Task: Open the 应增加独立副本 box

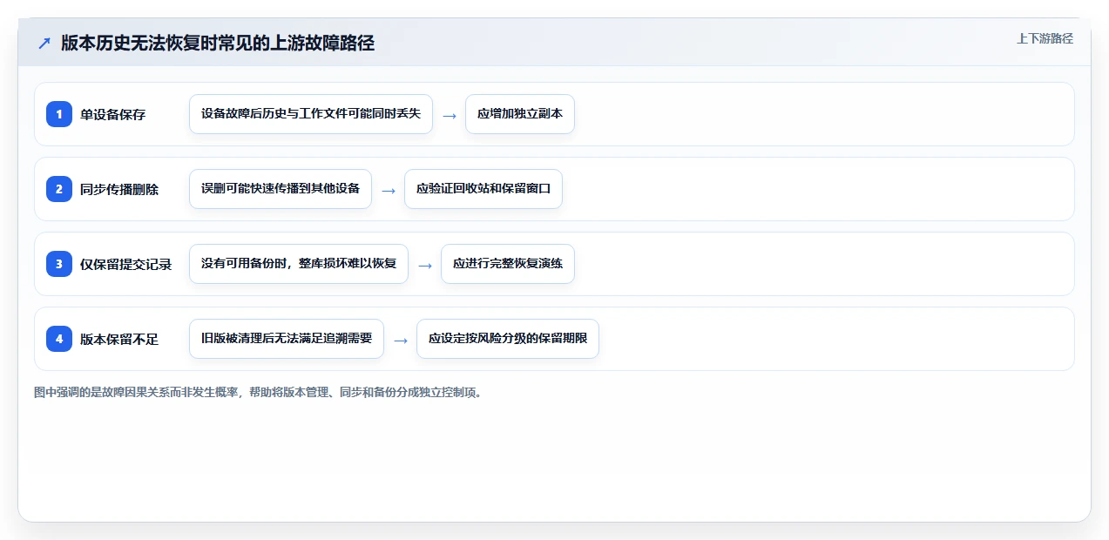Action: [520, 114]
